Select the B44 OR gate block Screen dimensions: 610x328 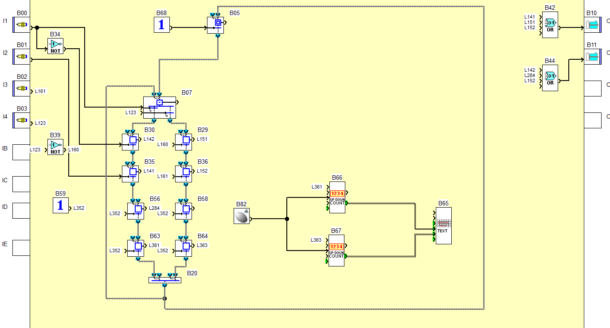(x=550, y=78)
